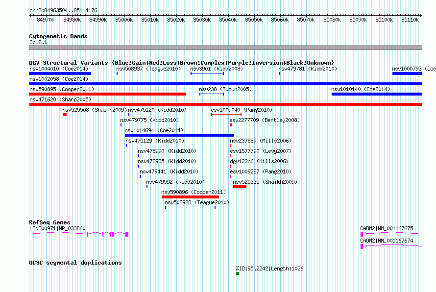Select the gray cytogenetic band bar
Image resolution: width=436 pixels, height=292 pixels.
coord(225,48)
